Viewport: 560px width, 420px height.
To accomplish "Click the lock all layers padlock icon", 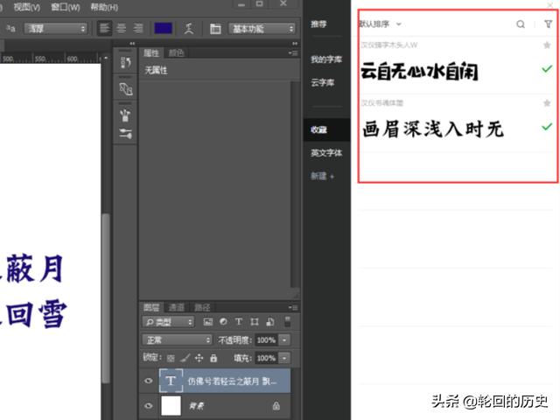I will [214, 358].
